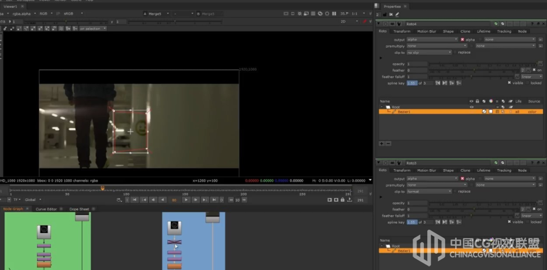Toggle the feather on checkbox in Roto4
Screen dimensions: 547x270
535,70
